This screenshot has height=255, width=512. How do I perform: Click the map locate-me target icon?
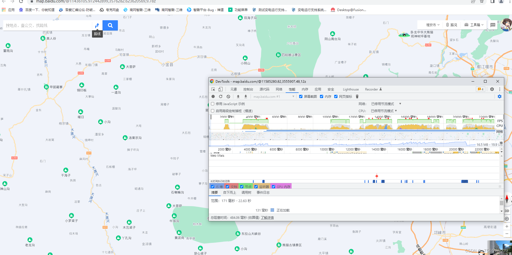pyautogui.click(x=507, y=219)
